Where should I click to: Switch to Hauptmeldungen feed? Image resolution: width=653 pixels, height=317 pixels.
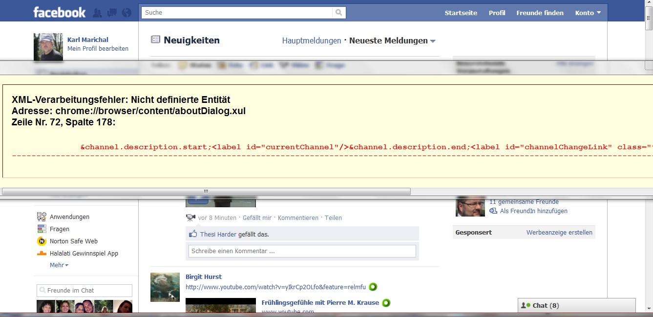[x=312, y=40]
